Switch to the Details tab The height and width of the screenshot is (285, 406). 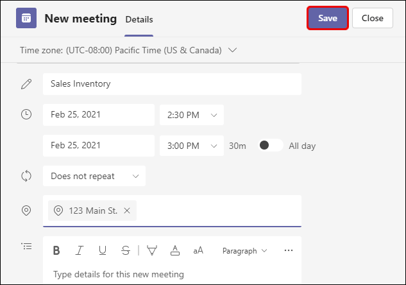139,19
